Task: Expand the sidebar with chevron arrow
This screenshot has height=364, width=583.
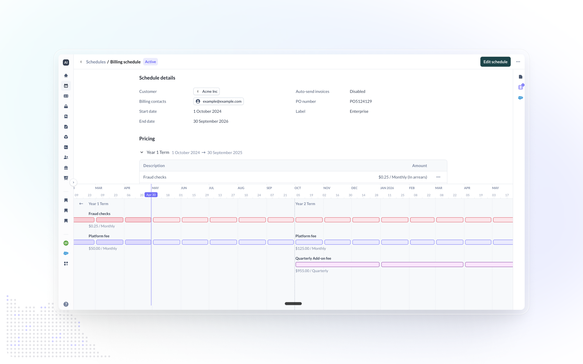Action: tap(74, 182)
